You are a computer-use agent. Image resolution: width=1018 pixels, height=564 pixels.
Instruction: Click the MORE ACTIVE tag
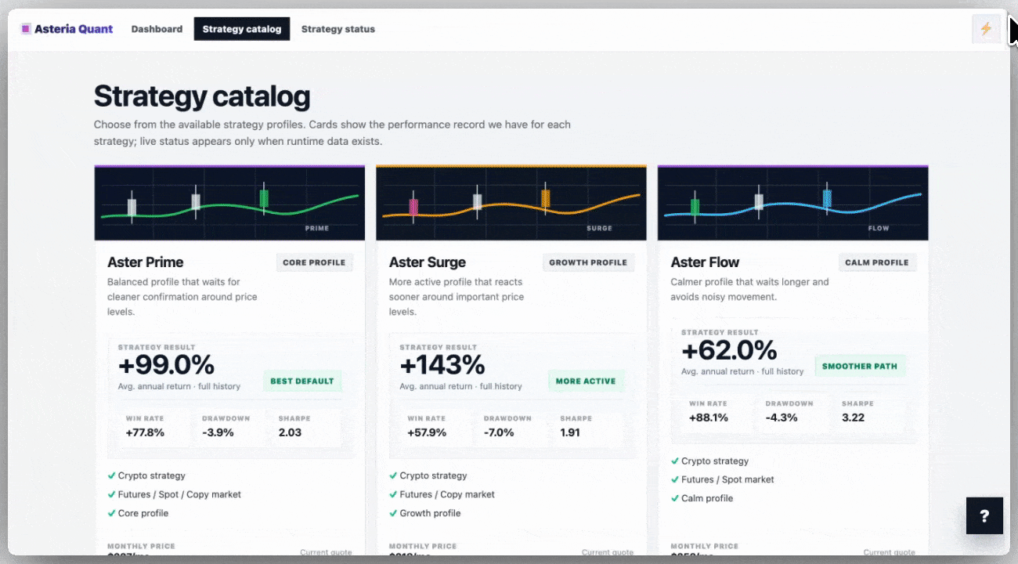586,381
